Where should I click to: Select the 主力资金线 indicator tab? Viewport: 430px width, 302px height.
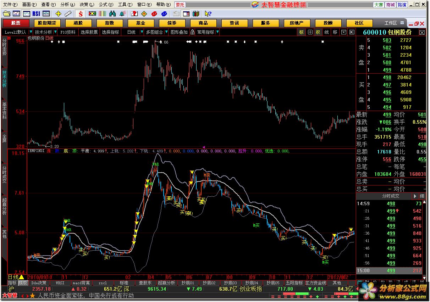pos(316,283)
